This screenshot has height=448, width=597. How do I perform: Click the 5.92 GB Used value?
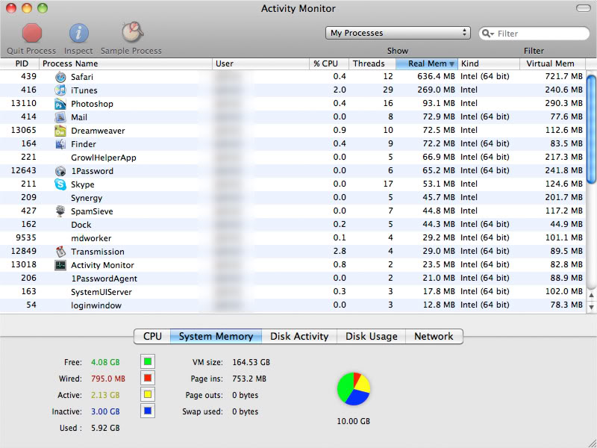point(105,428)
